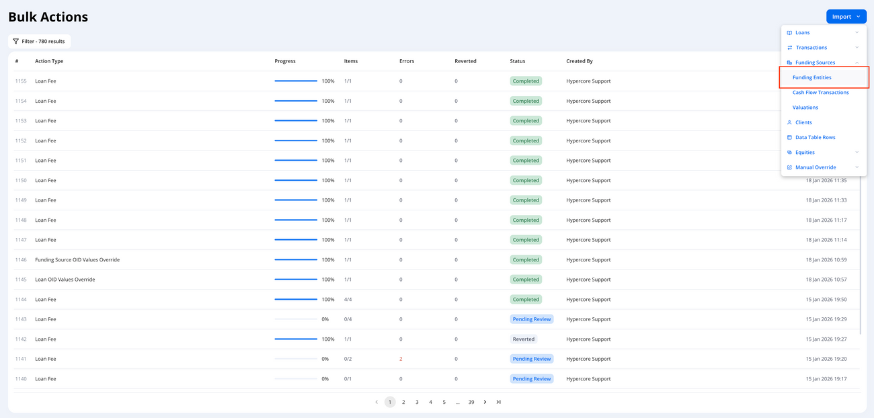Click the Clients person icon
This screenshot has height=418, width=874.
pos(789,122)
